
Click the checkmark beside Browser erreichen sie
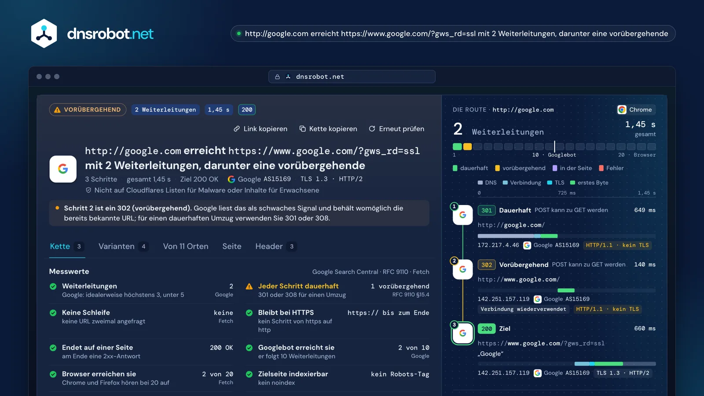click(53, 374)
